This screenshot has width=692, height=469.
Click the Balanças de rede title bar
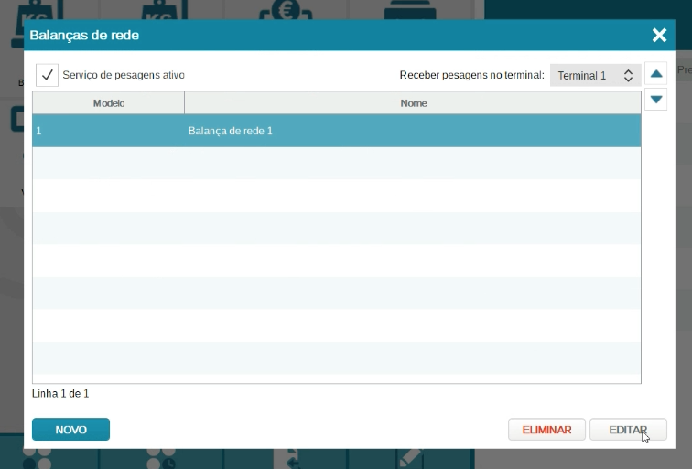click(320, 35)
